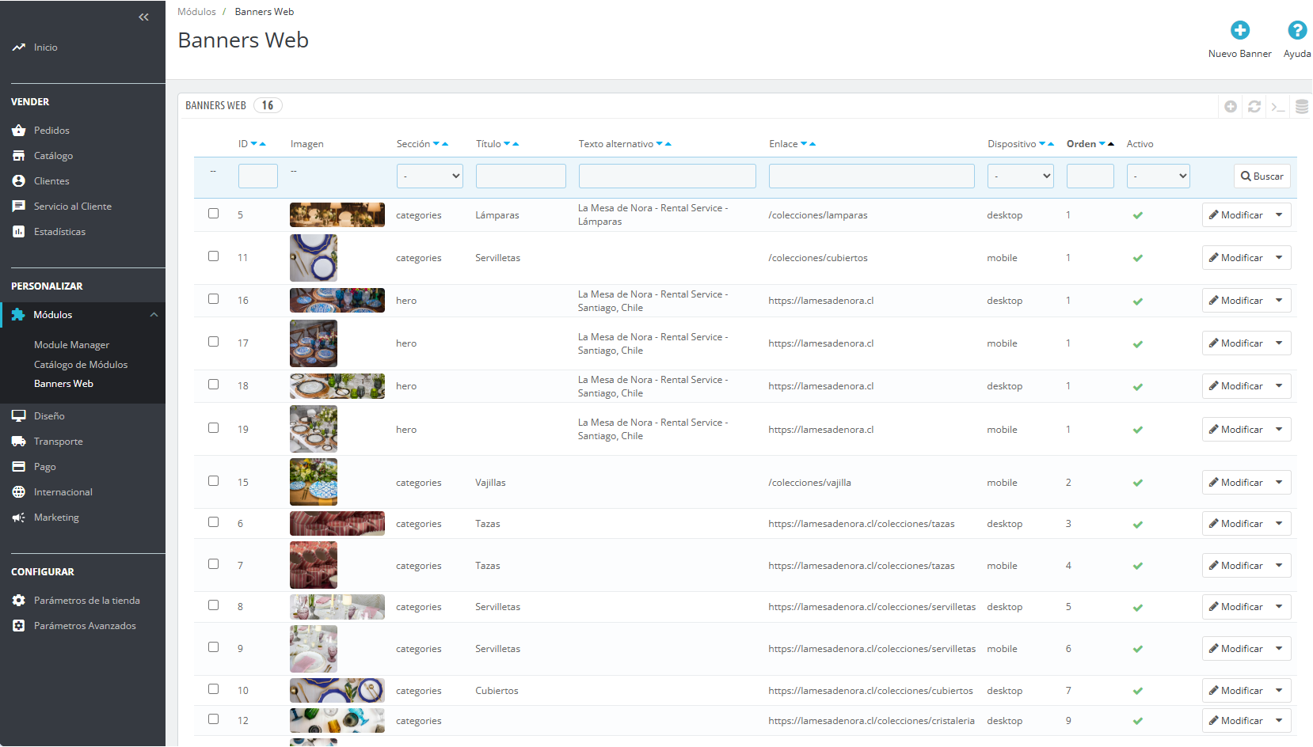Open Parámetros Avanzados gear icon

(x=19, y=626)
